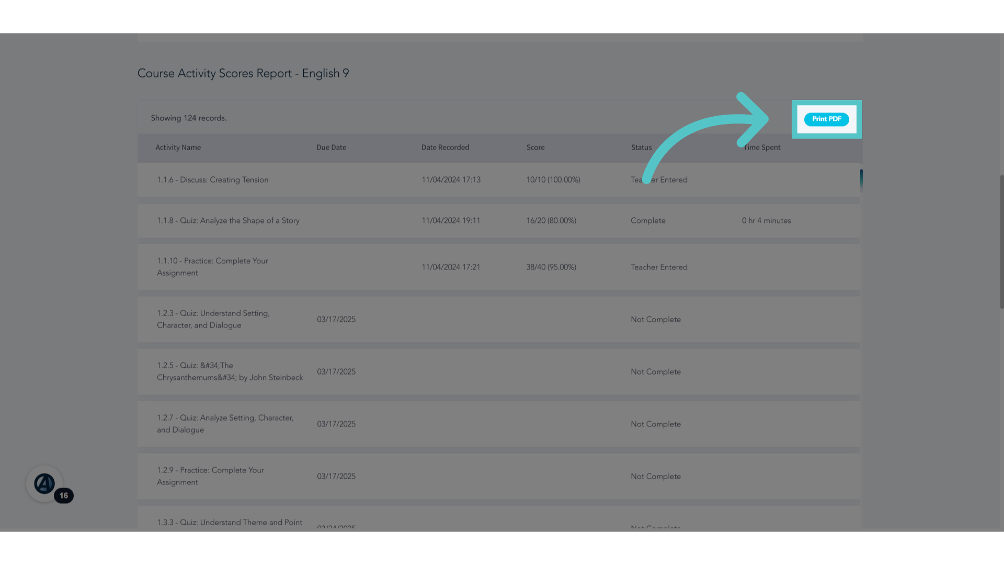Sort by Score column header
This screenshot has height=565, width=1004.
(535, 148)
